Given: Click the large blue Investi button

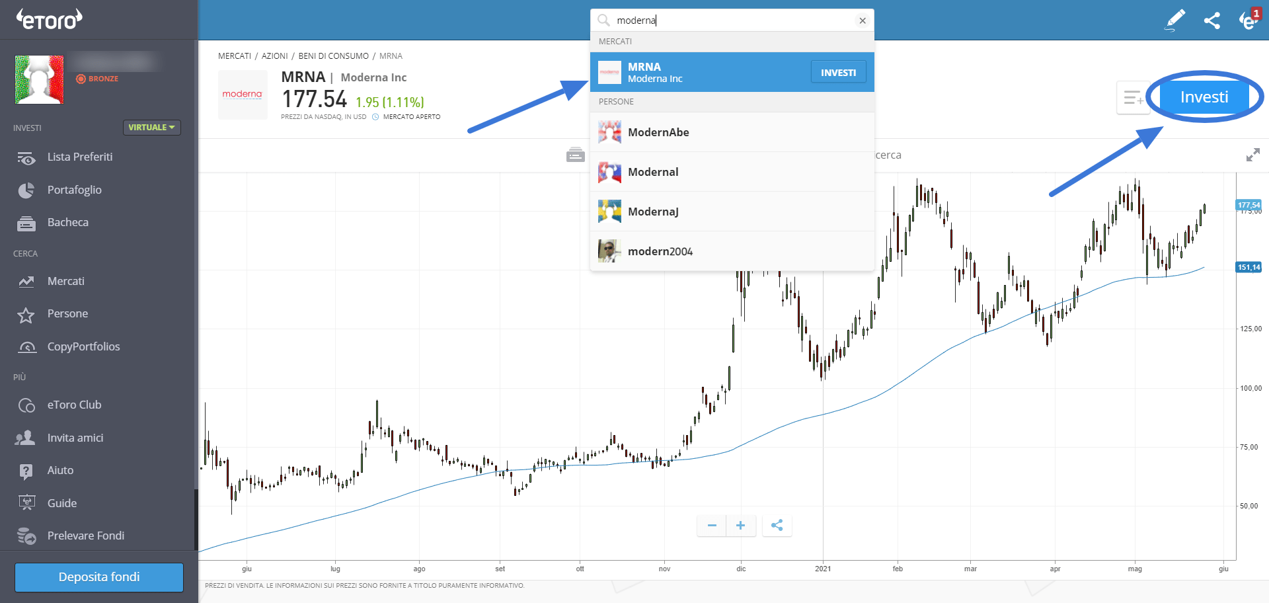Looking at the screenshot, I should 1204,97.
